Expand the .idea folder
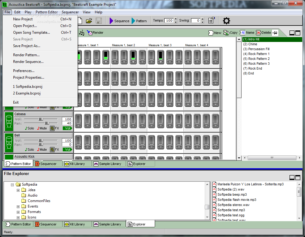305x237 pixels. tap(18, 190)
